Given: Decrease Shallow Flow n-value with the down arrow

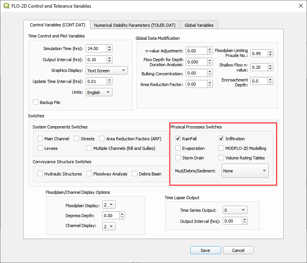Looking at the screenshot, I should click(270, 69).
